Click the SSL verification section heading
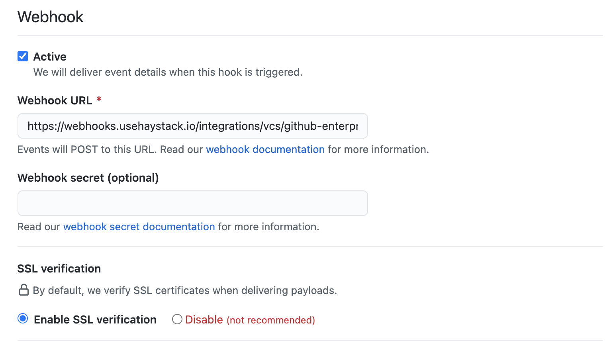This screenshot has width=607, height=341. tap(59, 268)
